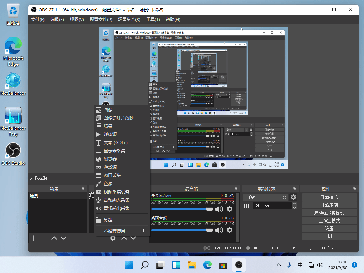Add a source with plus button
Image resolution: width=364 pixels, height=273 pixels.
(94, 238)
